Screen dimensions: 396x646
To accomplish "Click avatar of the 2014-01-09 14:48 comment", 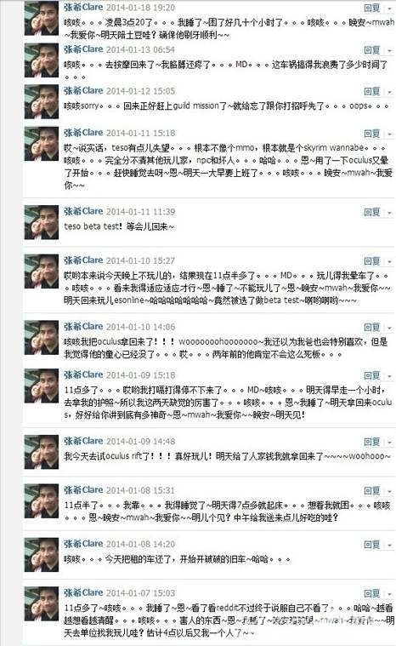I will [x=42, y=452].
